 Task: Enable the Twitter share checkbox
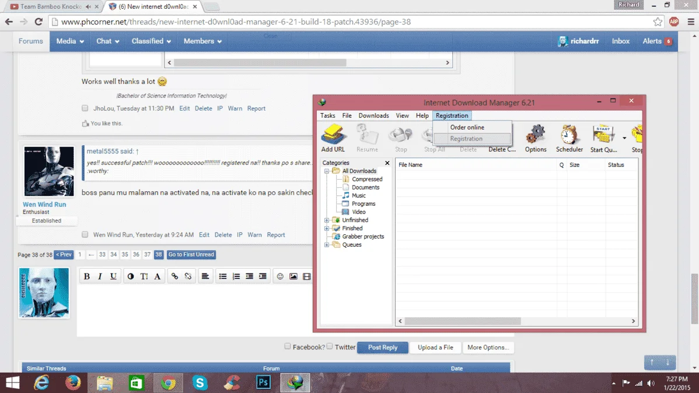[x=330, y=346]
